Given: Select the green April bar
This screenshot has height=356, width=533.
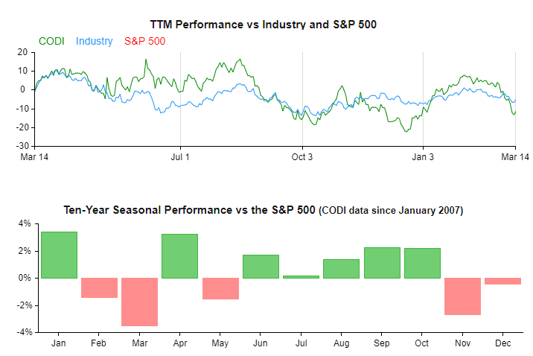Looking at the screenshot, I should tap(179, 256).
